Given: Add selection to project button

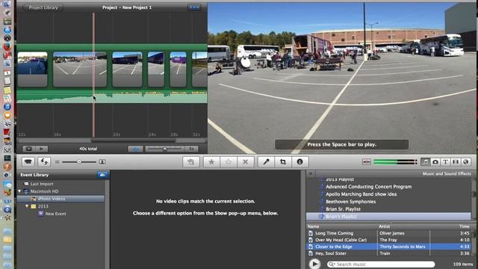Looking at the screenshot, I should 191,162.
